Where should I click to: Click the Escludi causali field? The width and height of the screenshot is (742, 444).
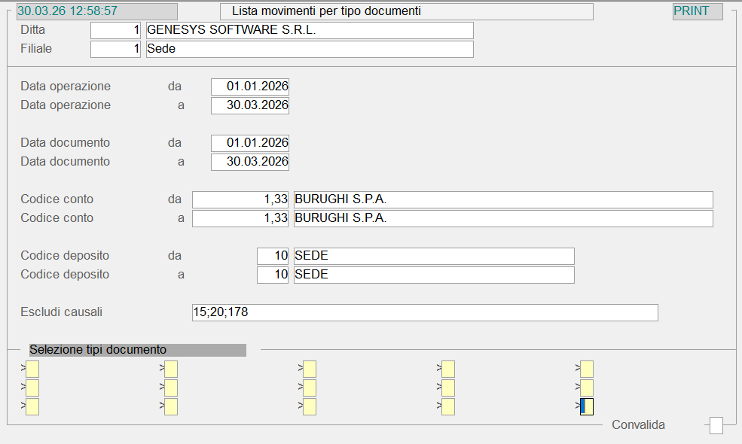click(x=425, y=312)
